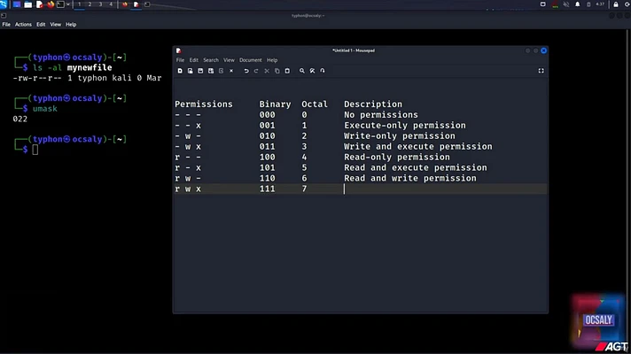Click the Paste clipboard icon in Mousepad toolbar

pos(287,71)
